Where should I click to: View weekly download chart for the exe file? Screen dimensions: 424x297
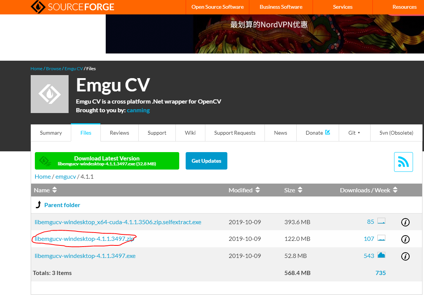pyautogui.click(x=380, y=255)
